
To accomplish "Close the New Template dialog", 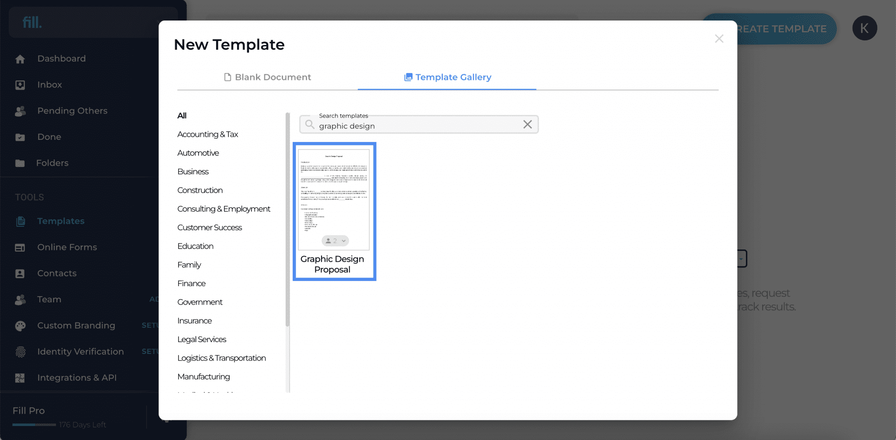I will (x=719, y=39).
